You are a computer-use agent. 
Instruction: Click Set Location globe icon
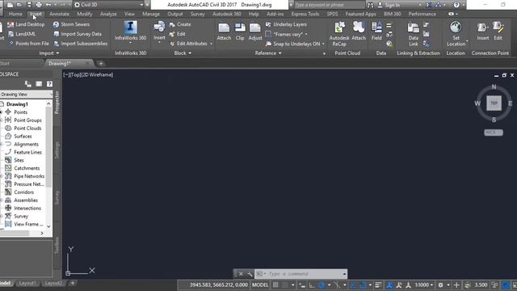point(456,27)
